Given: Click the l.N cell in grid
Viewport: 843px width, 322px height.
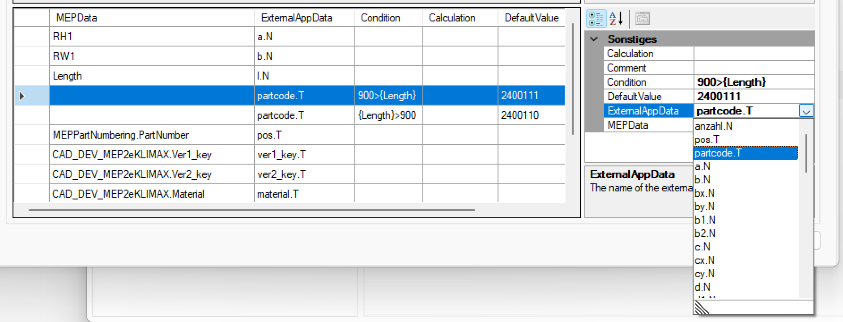Looking at the screenshot, I should (x=305, y=76).
